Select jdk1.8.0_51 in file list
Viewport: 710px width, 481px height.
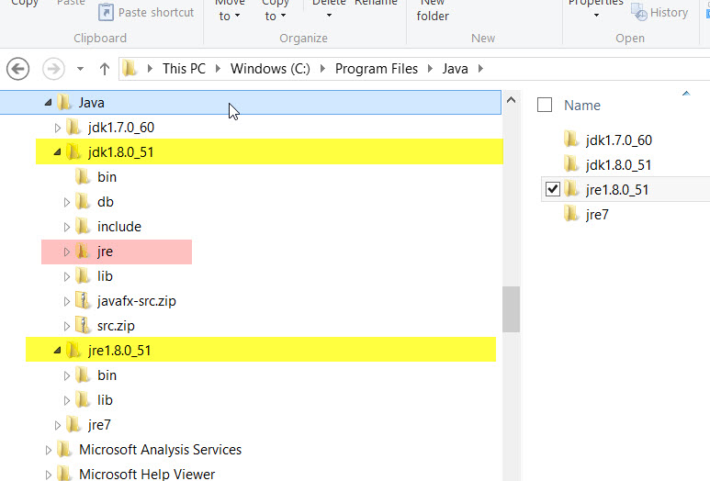[x=618, y=165]
